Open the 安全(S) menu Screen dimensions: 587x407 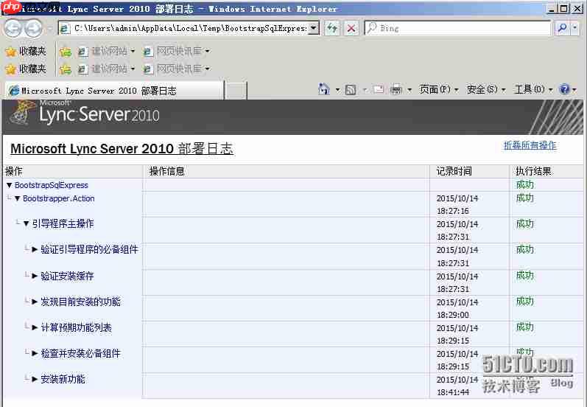tap(485, 89)
